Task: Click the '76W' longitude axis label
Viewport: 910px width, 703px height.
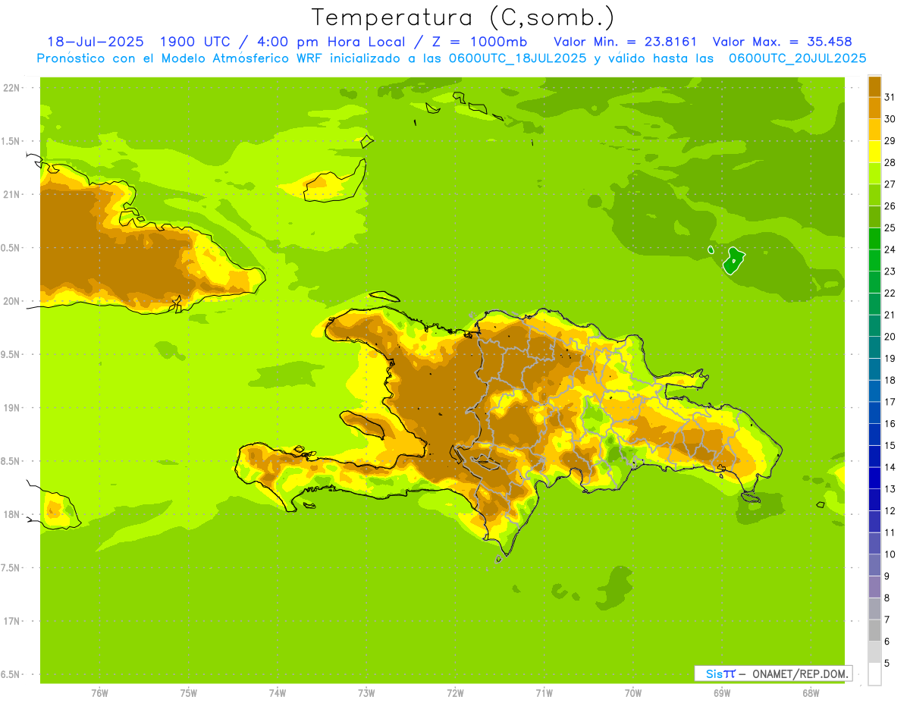Action: tap(99, 693)
